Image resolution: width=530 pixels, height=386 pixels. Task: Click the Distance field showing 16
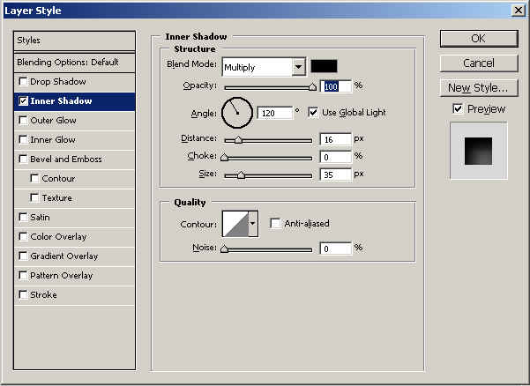(x=336, y=139)
